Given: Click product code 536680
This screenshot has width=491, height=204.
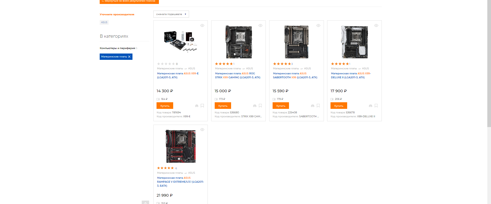Looking at the screenshot, I should 235,113.
